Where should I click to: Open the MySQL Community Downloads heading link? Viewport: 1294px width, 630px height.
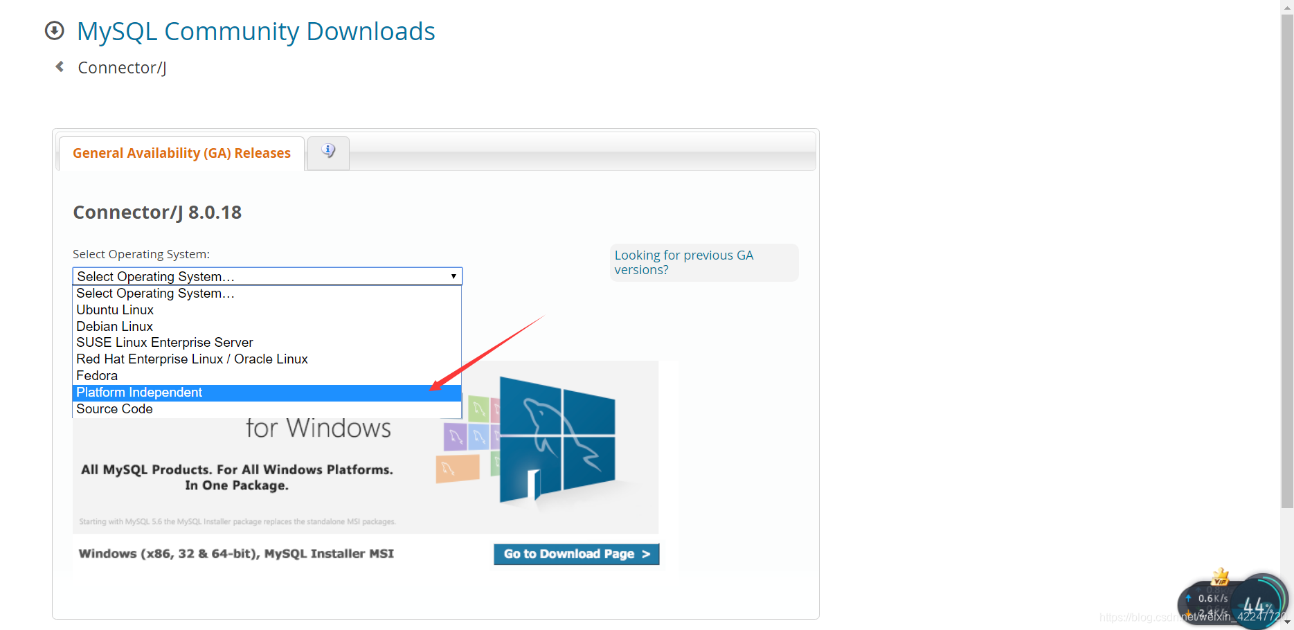(x=256, y=31)
